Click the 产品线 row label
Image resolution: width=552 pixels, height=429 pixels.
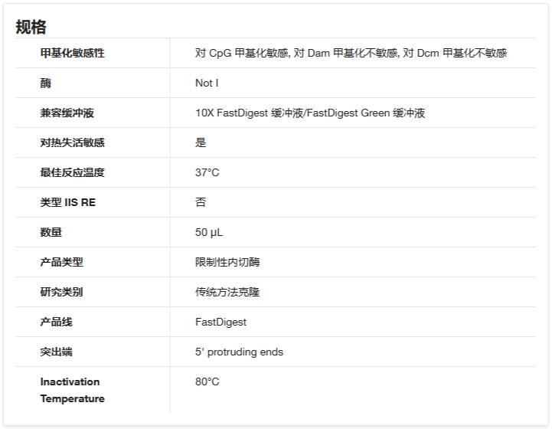[56, 322]
